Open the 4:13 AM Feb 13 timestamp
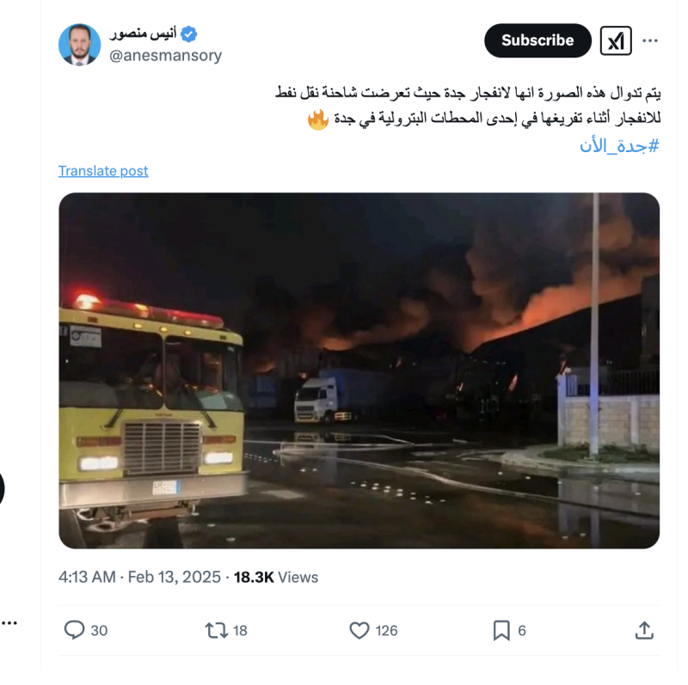 [139, 577]
